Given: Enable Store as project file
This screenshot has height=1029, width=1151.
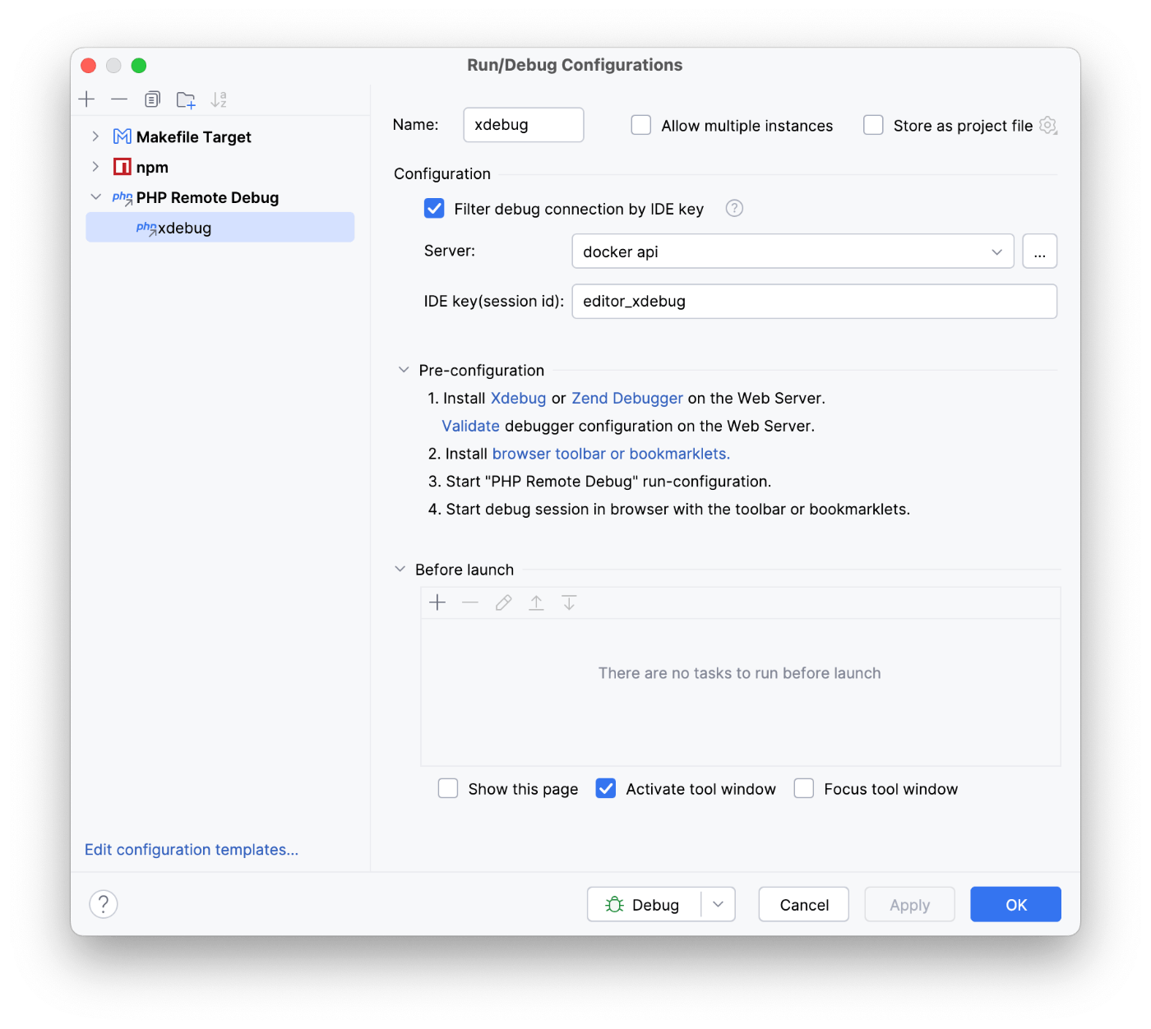Looking at the screenshot, I should [873, 125].
